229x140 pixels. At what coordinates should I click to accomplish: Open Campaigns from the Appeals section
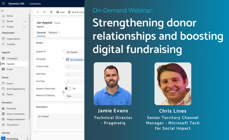(x=12, y=59)
